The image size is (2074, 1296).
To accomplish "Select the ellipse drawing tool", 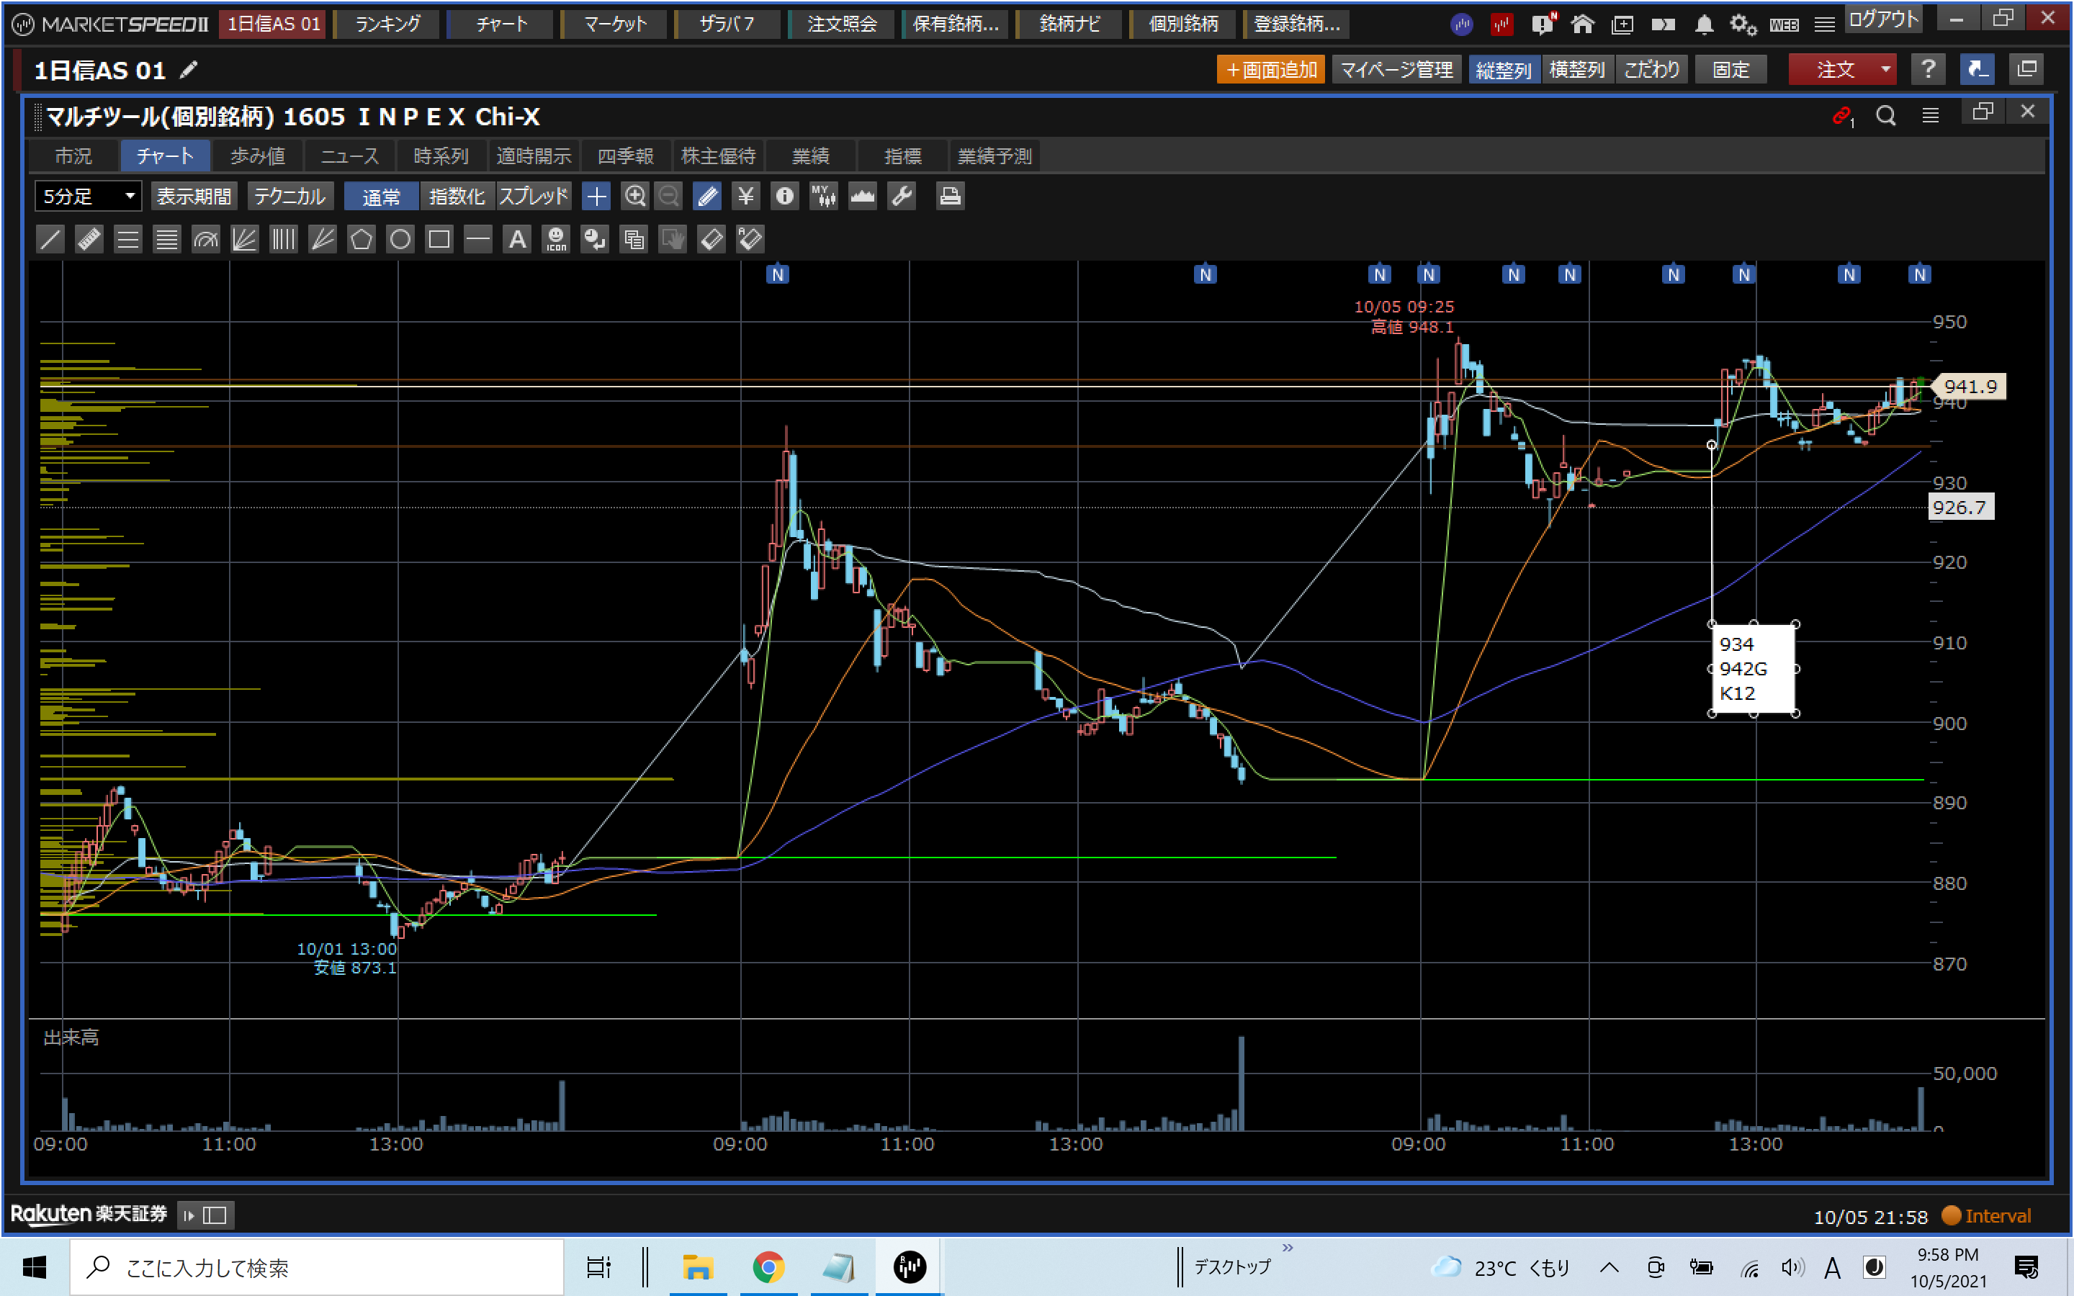I will coord(400,239).
